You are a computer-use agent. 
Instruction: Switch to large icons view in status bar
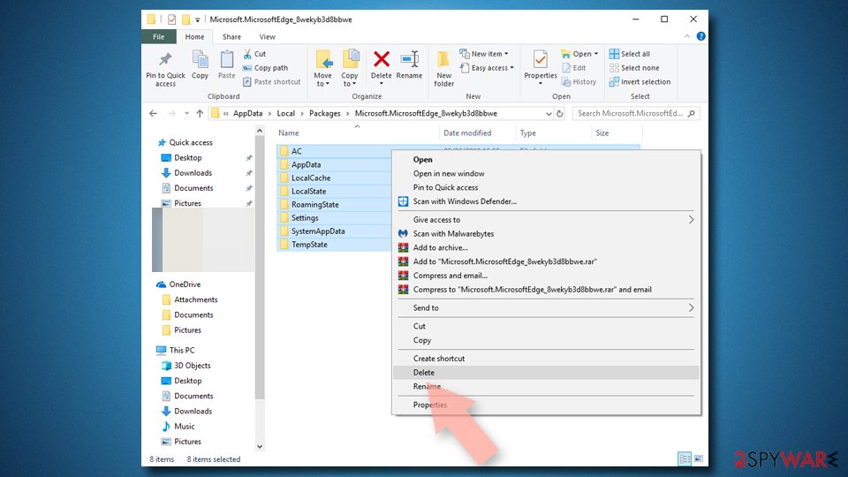coord(698,458)
